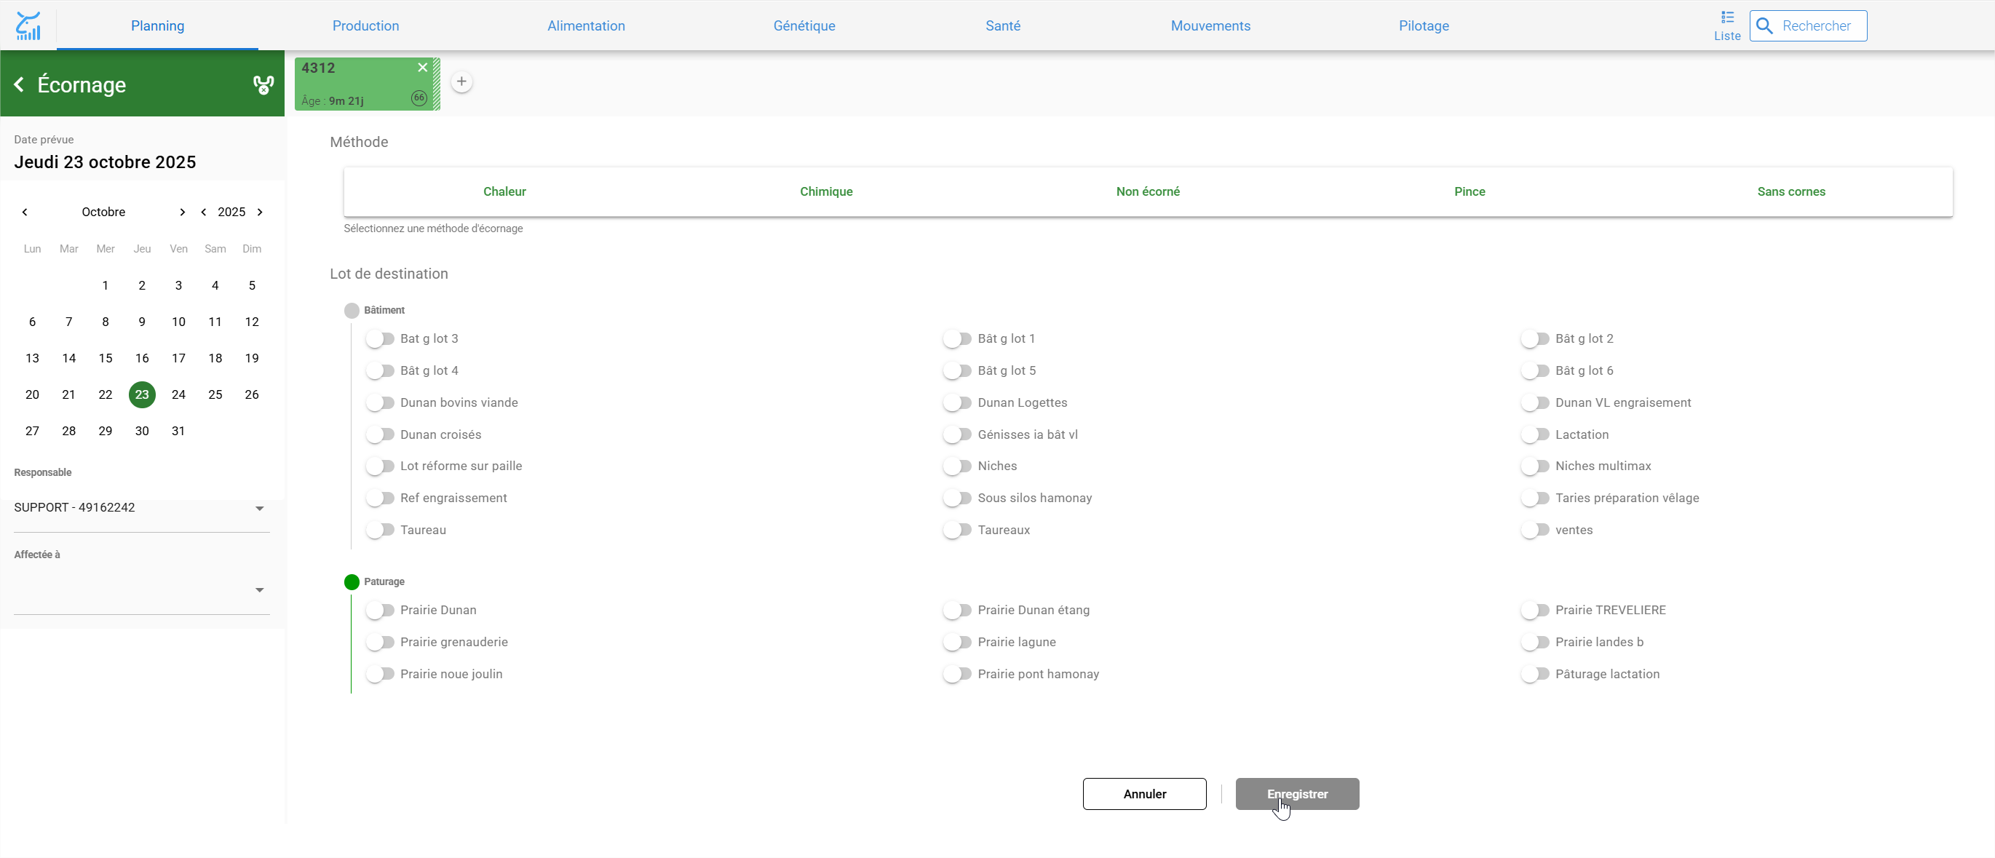Click the green Paturage group circle
This screenshot has width=1995, height=858.
[x=352, y=582]
